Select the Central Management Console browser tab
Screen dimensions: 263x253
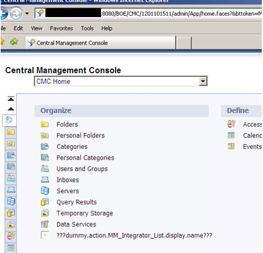click(x=101, y=43)
